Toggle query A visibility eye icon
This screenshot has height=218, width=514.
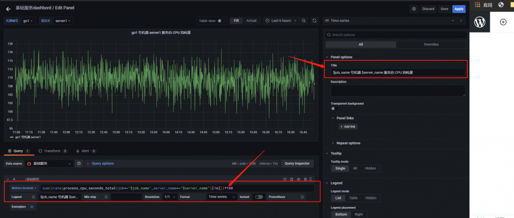(x=299, y=179)
